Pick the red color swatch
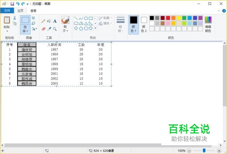The width and height of the screenshot is (227, 154). 168,18
